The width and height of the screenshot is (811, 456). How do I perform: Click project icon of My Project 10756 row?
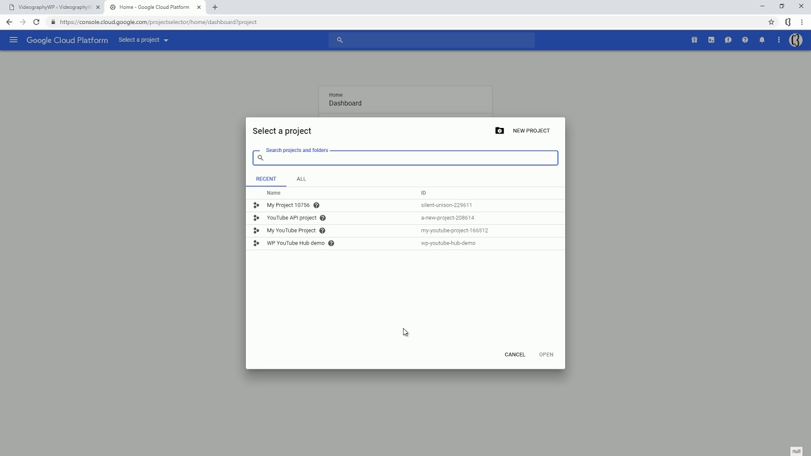(256, 205)
